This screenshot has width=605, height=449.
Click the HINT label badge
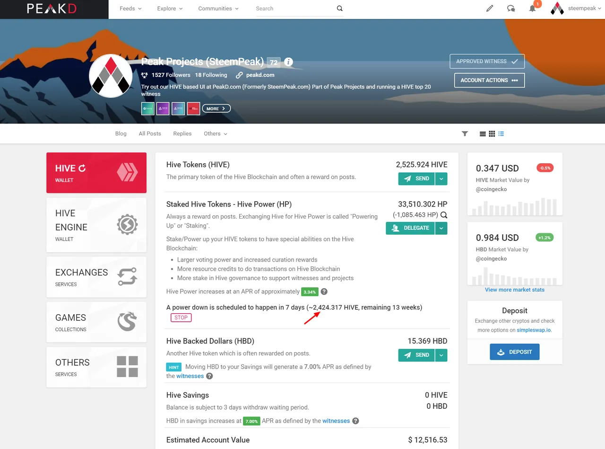pyautogui.click(x=174, y=367)
